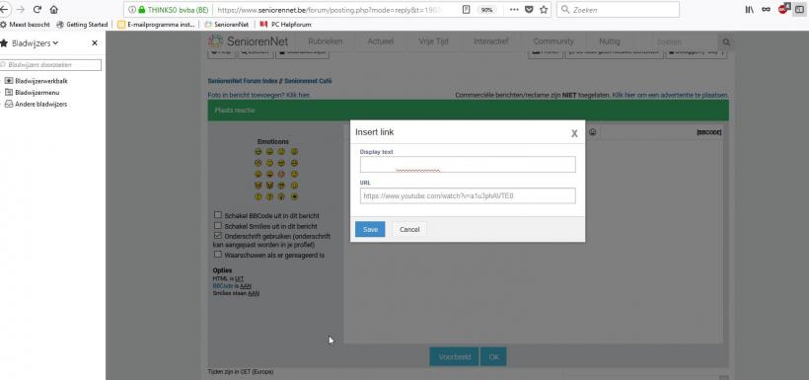Open the red ad-blocker extension icon
The width and height of the screenshot is (809, 380).
coord(783,8)
